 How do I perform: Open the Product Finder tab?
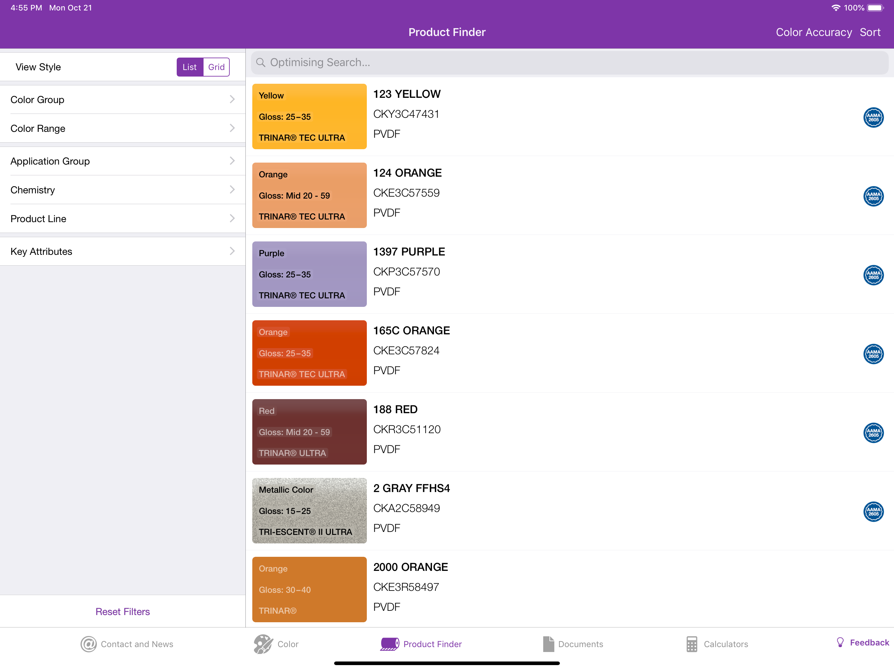point(421,644)
